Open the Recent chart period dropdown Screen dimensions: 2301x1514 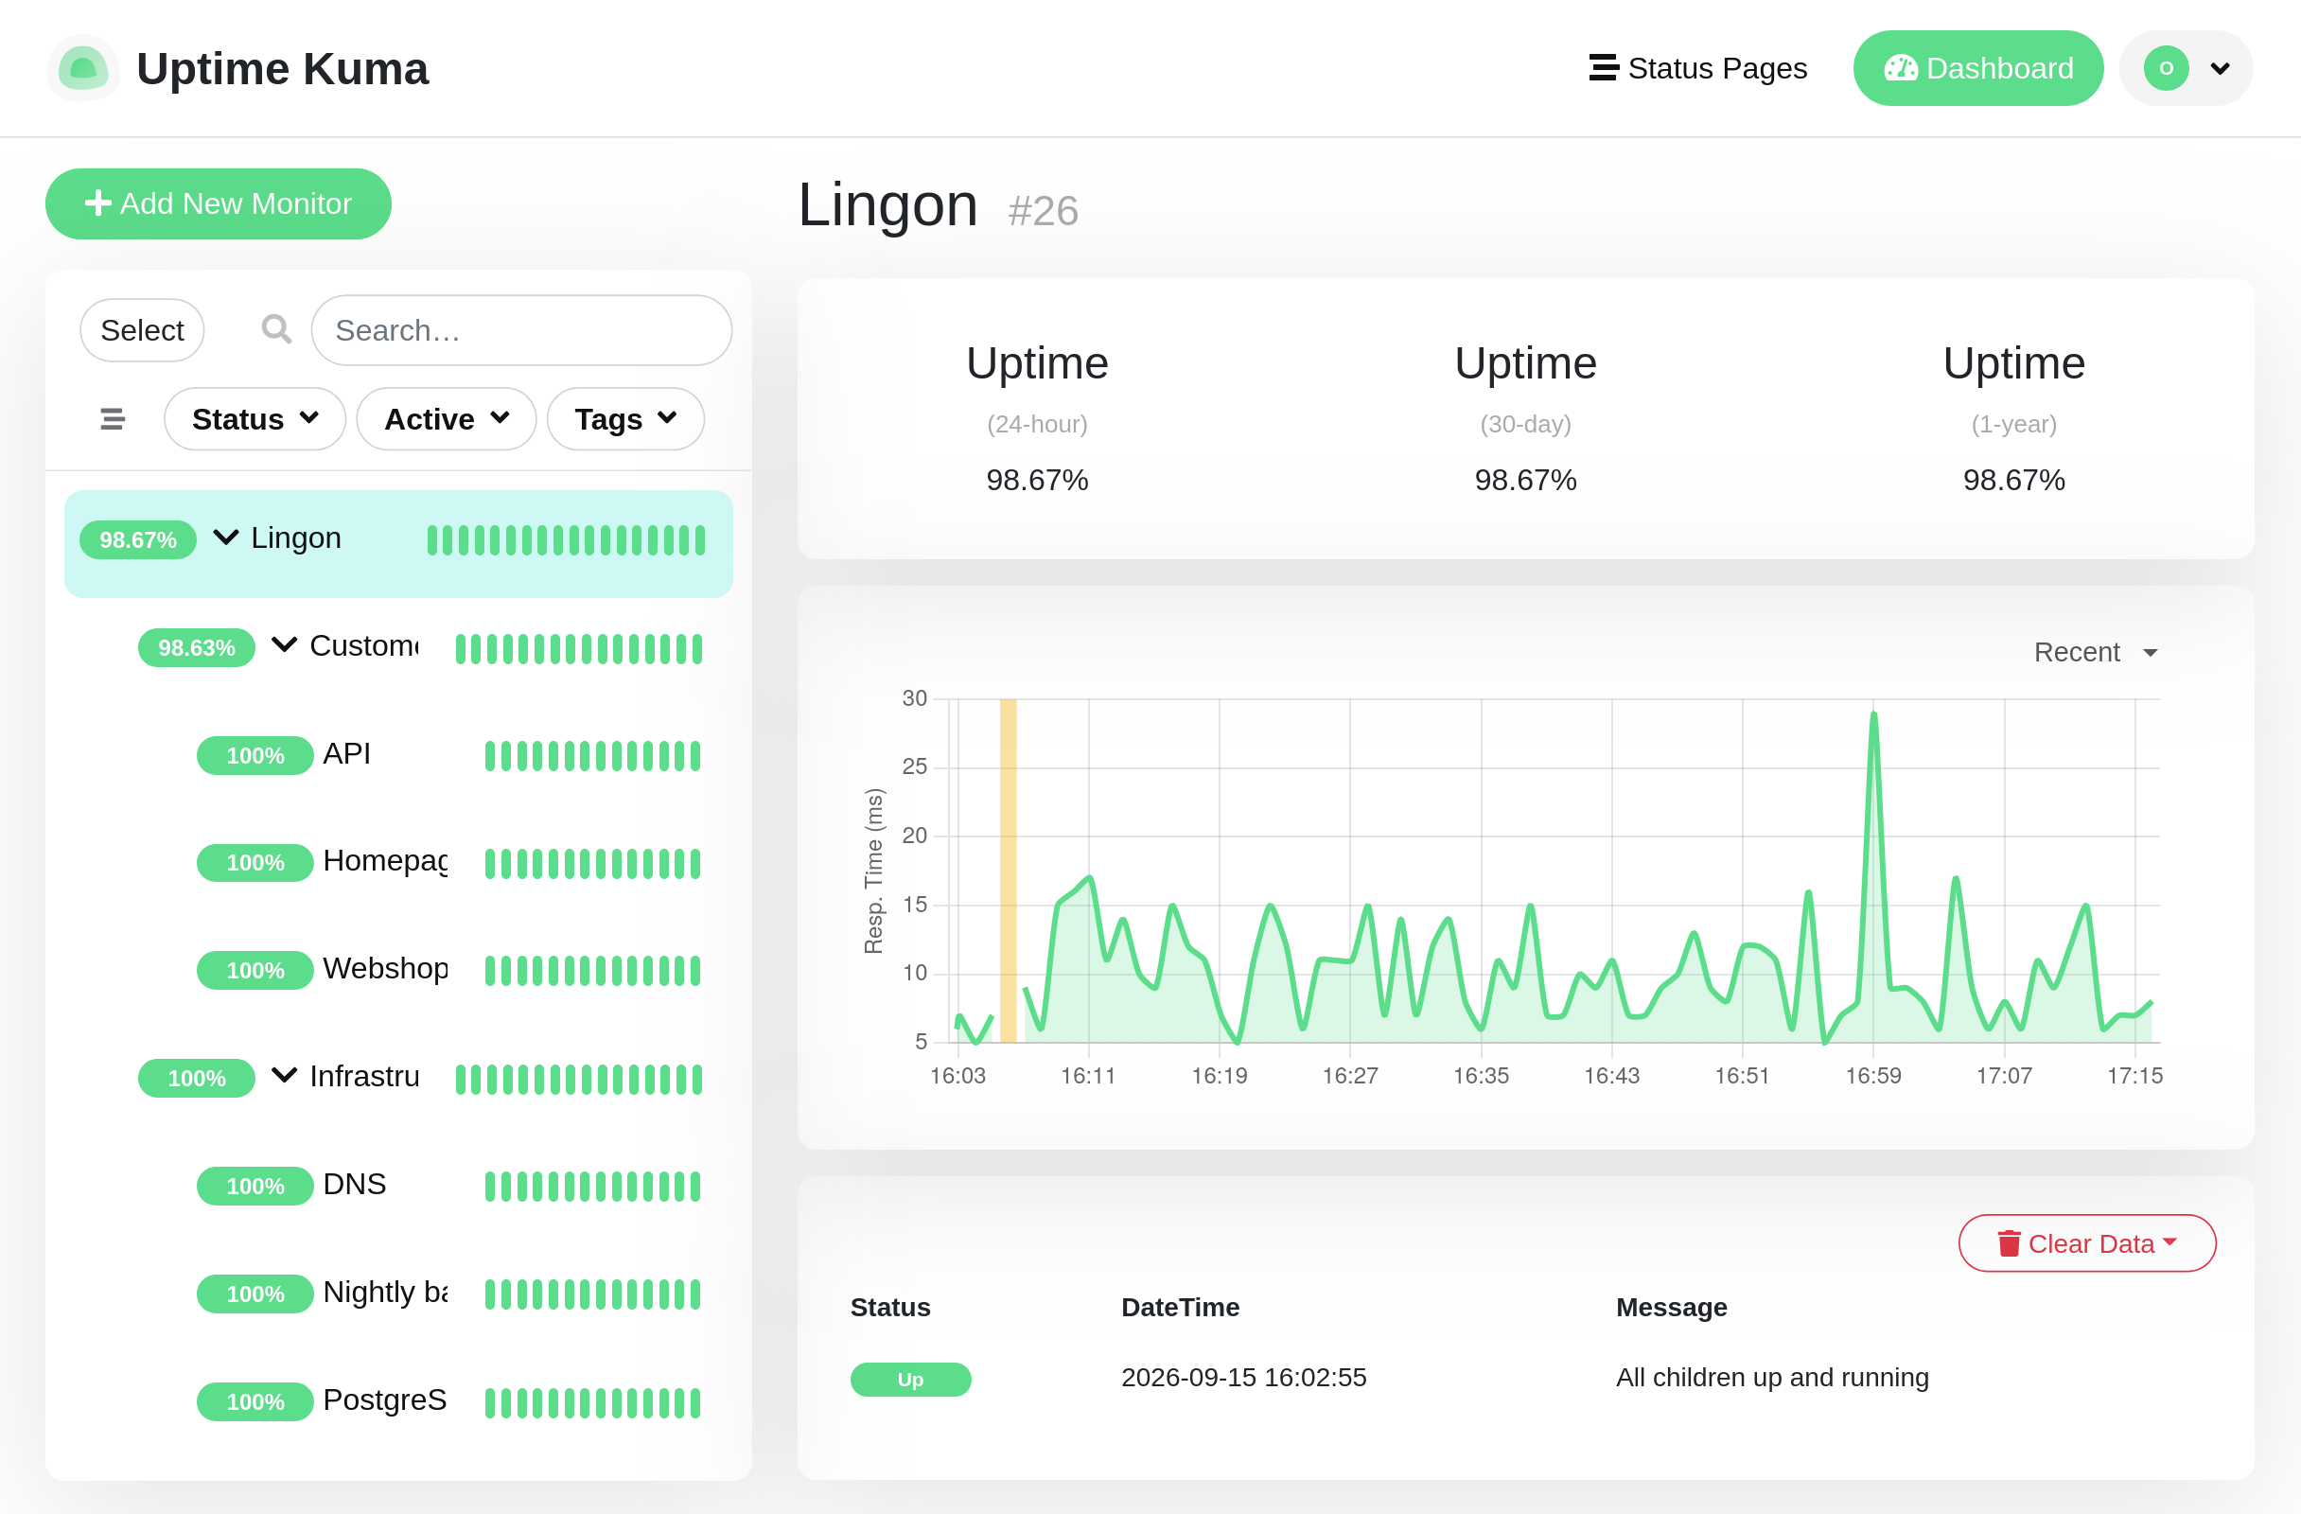click(x=2094, y=652)
